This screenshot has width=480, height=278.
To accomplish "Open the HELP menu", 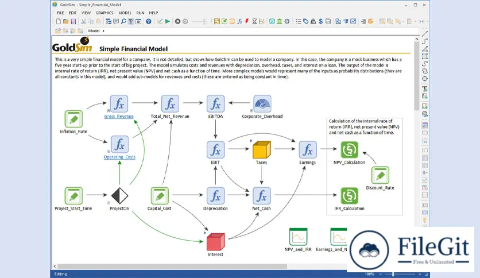I will pyautogui.click(x=153, y=13).
